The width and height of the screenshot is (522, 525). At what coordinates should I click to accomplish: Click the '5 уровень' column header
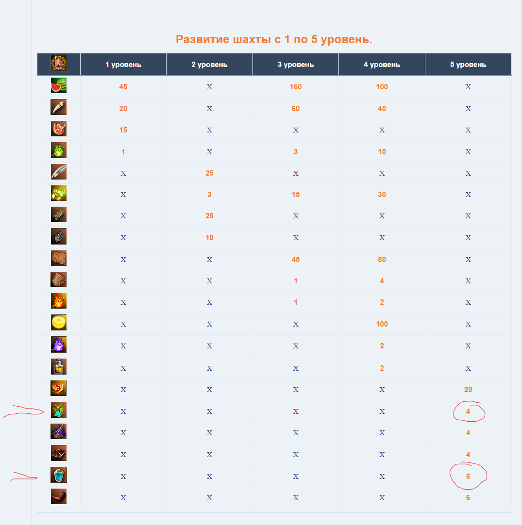coord(468,65)
